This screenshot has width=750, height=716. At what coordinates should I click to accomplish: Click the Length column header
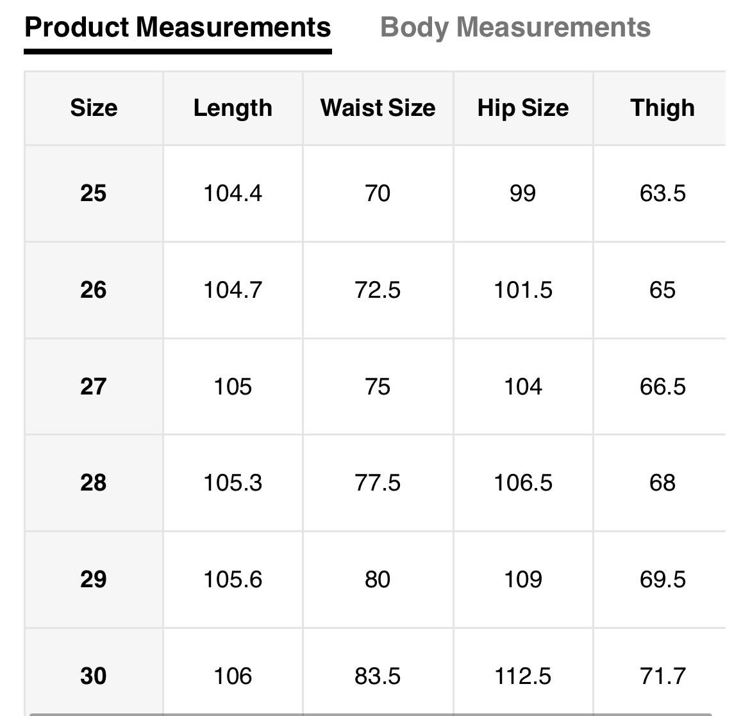(233, 108)
